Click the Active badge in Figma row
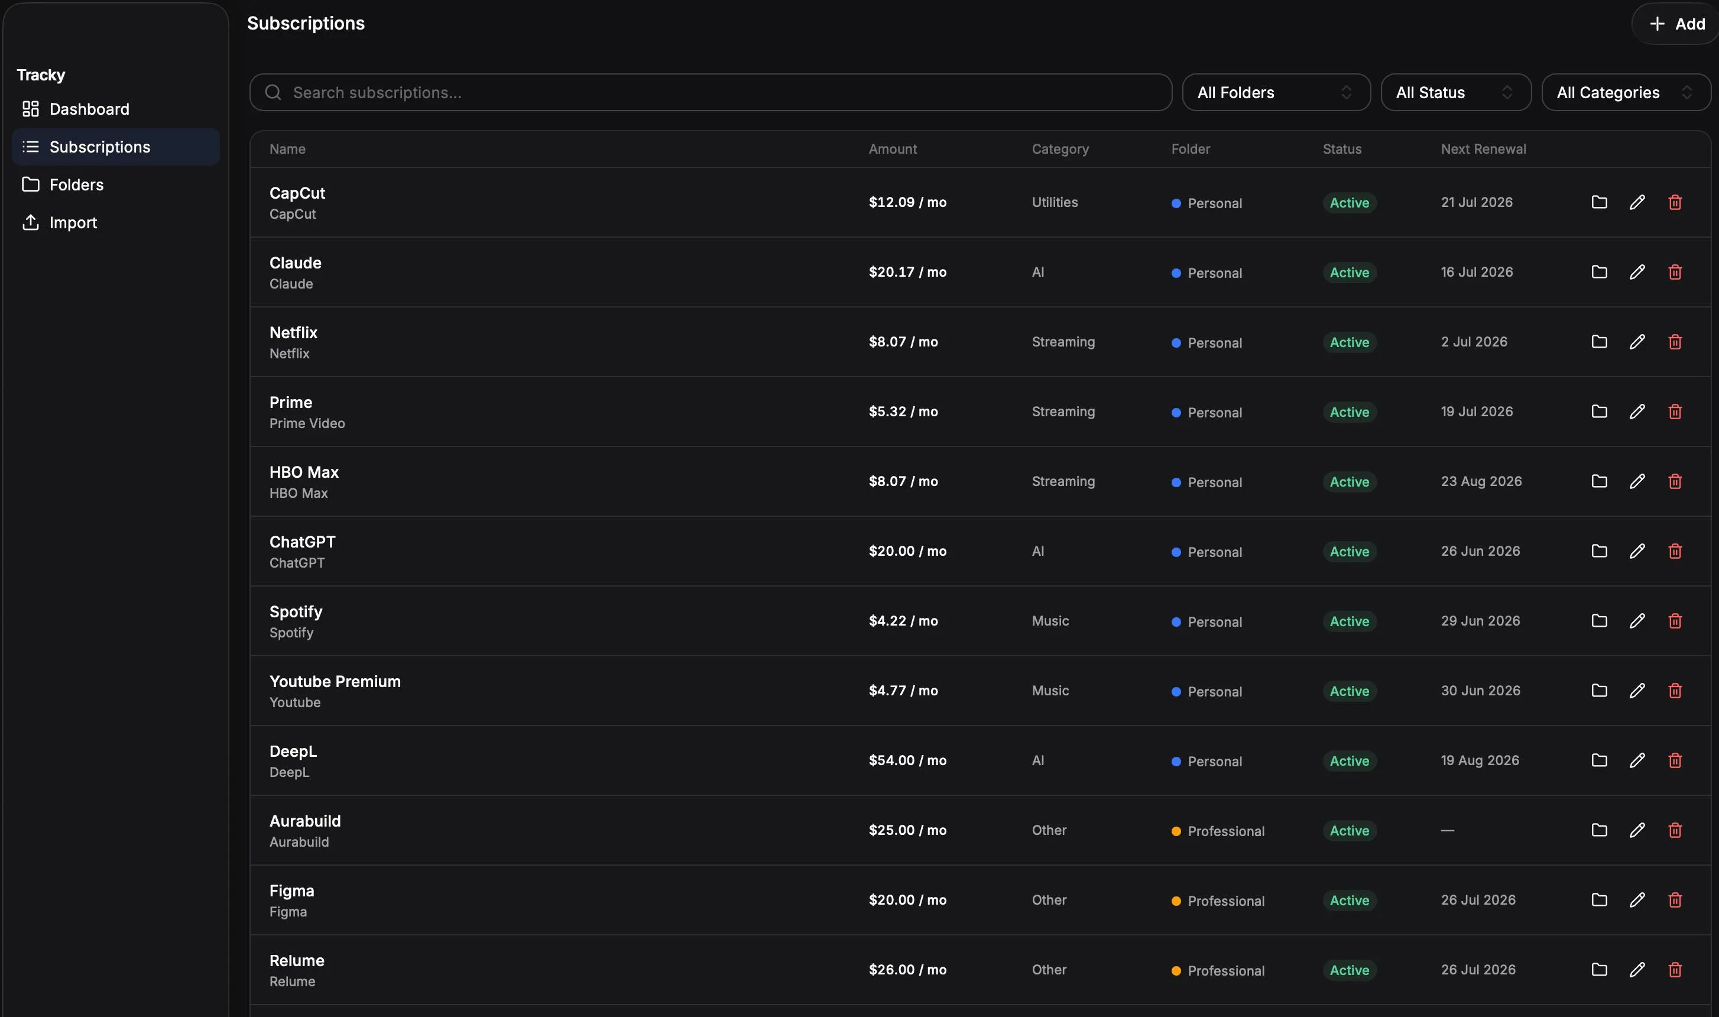The height and width of the screenshot is (1017, 1719). [1350, 901]
